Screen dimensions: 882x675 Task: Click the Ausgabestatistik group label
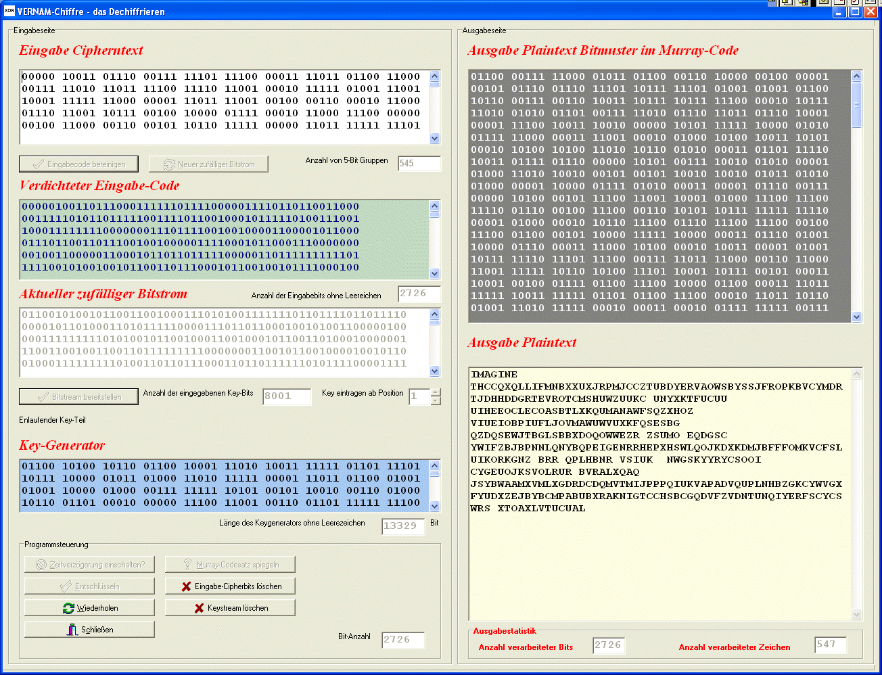(x=505, y=631)
